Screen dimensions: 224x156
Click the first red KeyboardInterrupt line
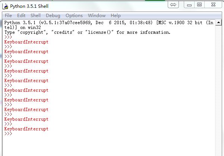tap(26, 42)
